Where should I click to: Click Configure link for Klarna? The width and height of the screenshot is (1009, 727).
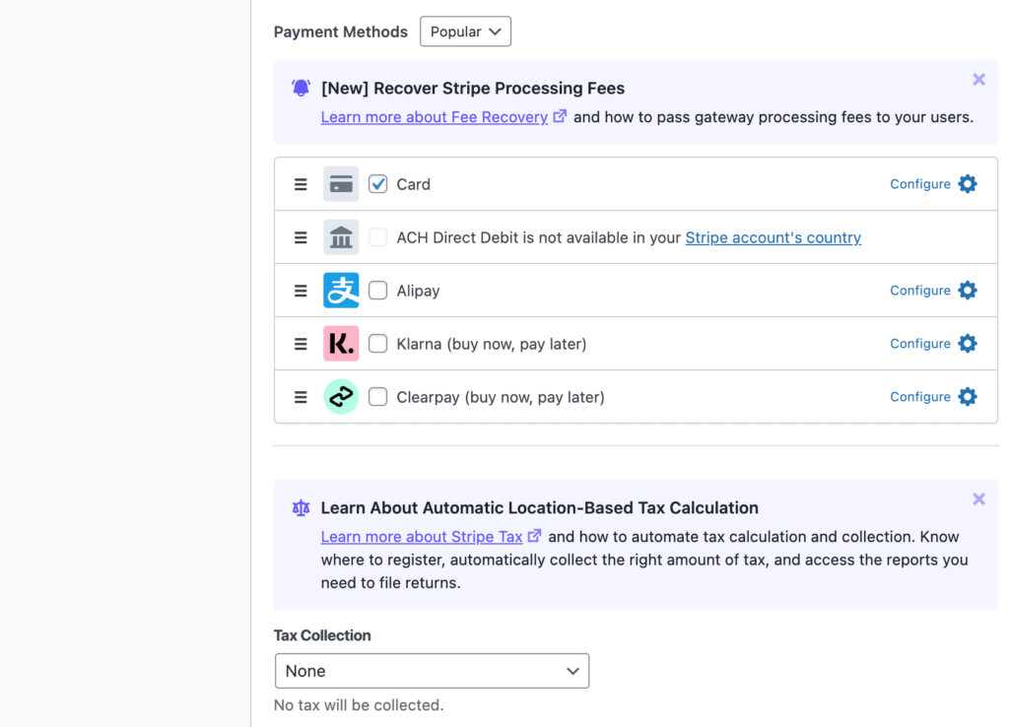(920, 344)
